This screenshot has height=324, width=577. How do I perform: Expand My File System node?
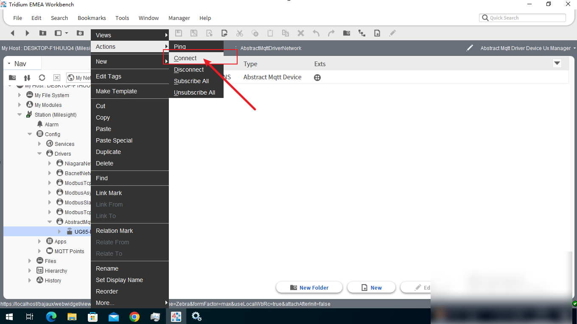coord(20,95)
